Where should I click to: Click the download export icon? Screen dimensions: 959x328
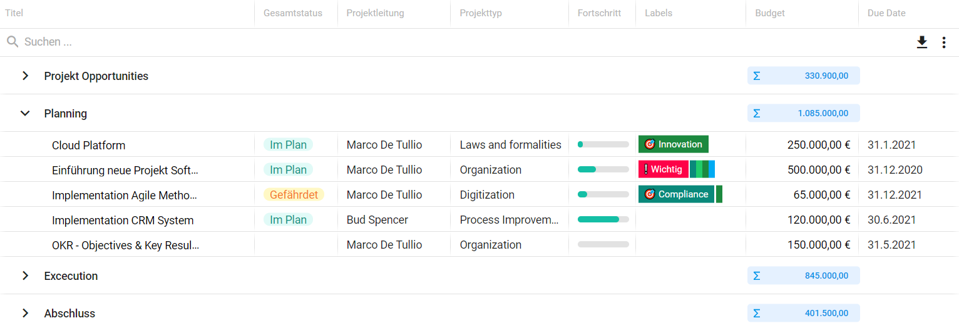[921, 42]
